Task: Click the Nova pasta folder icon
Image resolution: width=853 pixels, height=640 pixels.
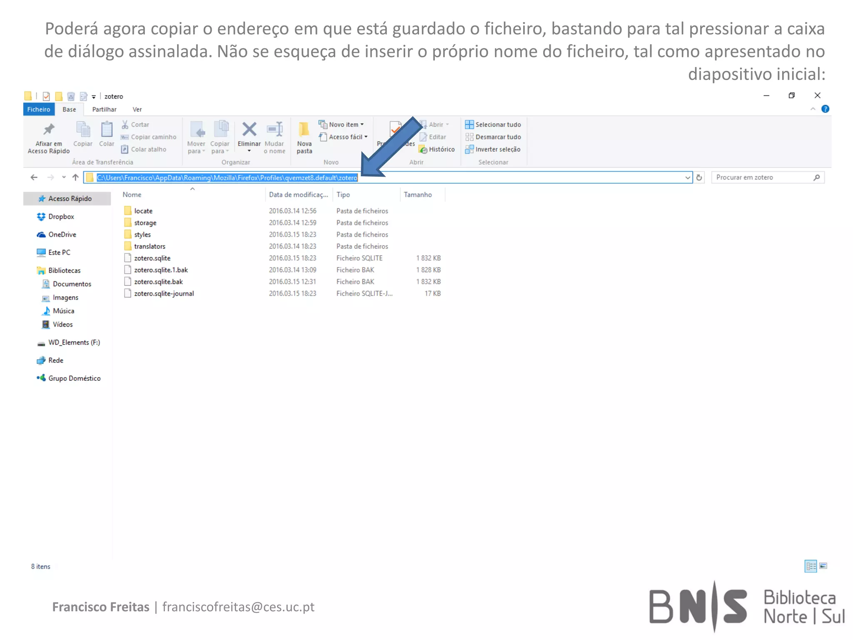Action: click(x=304, y=130)
